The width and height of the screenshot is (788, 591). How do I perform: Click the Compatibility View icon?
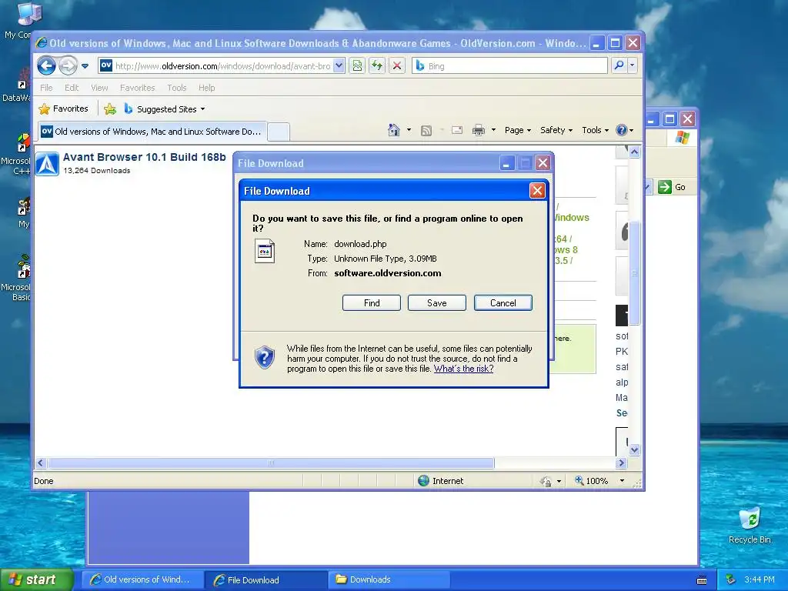click(x=357, y=66)
